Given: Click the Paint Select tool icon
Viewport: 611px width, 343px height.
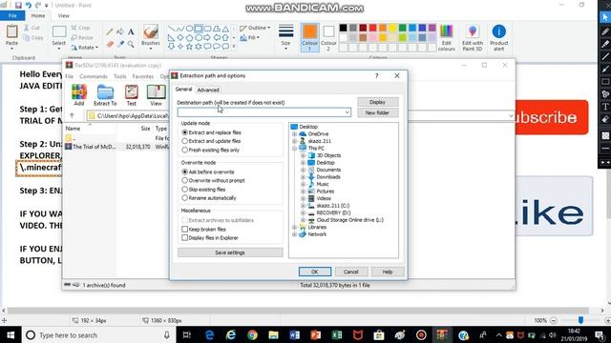Looking at the screenshot, I should click(x=59, y=31).
